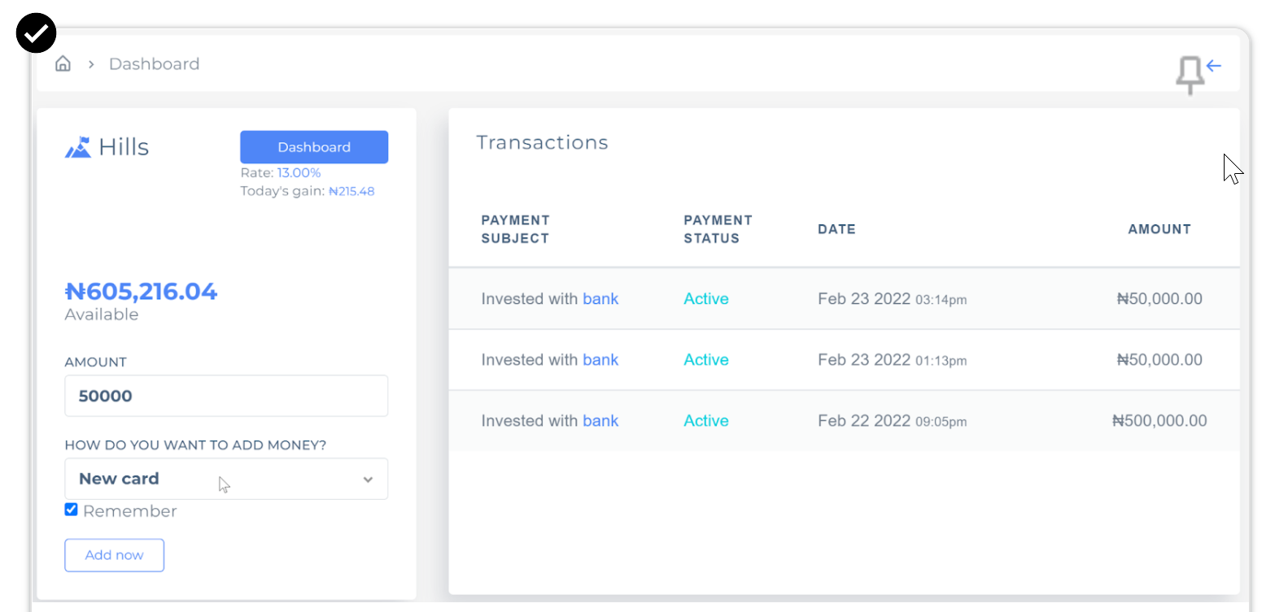Click the blue Dashboard button
The image size is (1275, 612).
[x=314, y=147]
